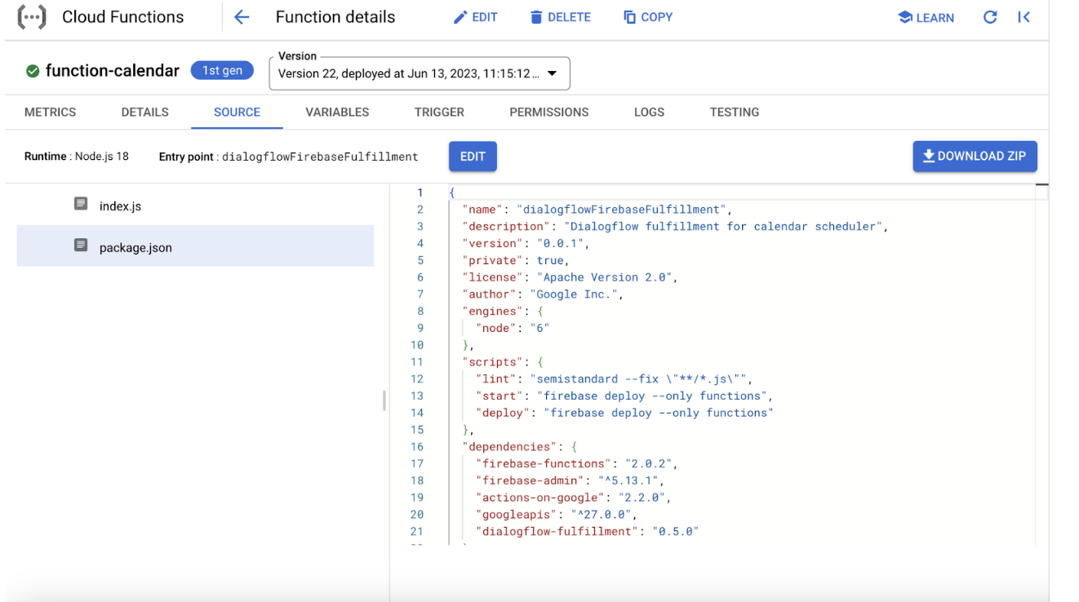The image size is (1079, 602).
Task: Click the "private": true line
Action: pyautogui.click(x=516, y=260)
